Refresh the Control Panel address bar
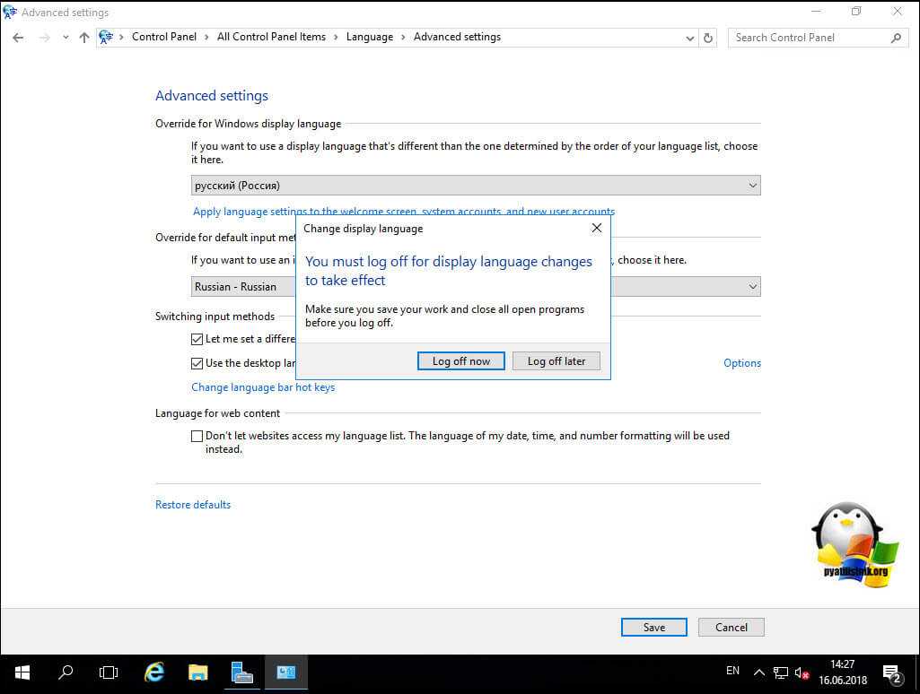 (708, 38)
